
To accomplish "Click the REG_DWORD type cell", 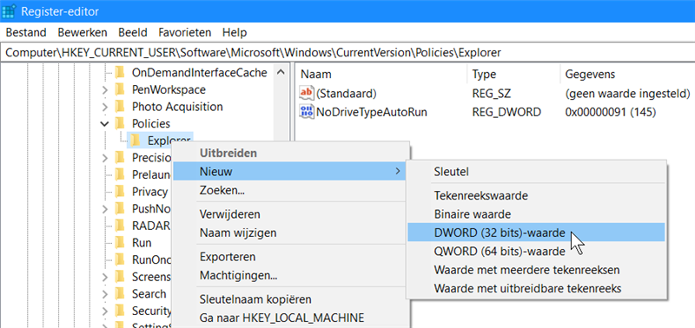I will [506, 112].
